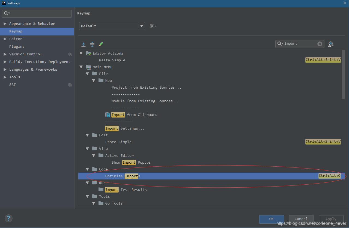The image size is (349, 228).
Task: Open Find Actions by Shortcut icon
Action: 331,44
